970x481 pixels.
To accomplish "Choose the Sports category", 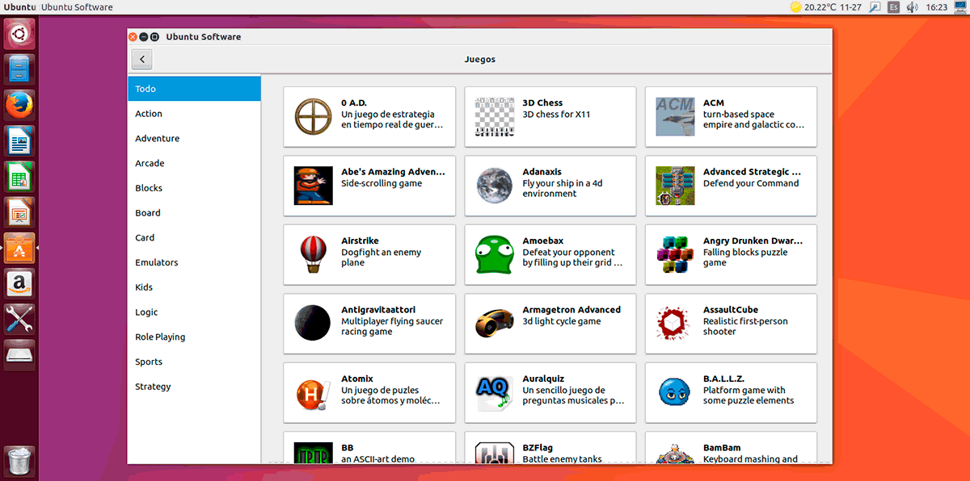I will [194, 362].
